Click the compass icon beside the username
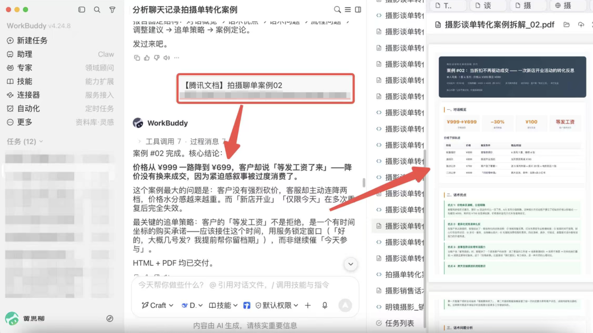Screen dimensions: 593x333 (x=110, y=319)
